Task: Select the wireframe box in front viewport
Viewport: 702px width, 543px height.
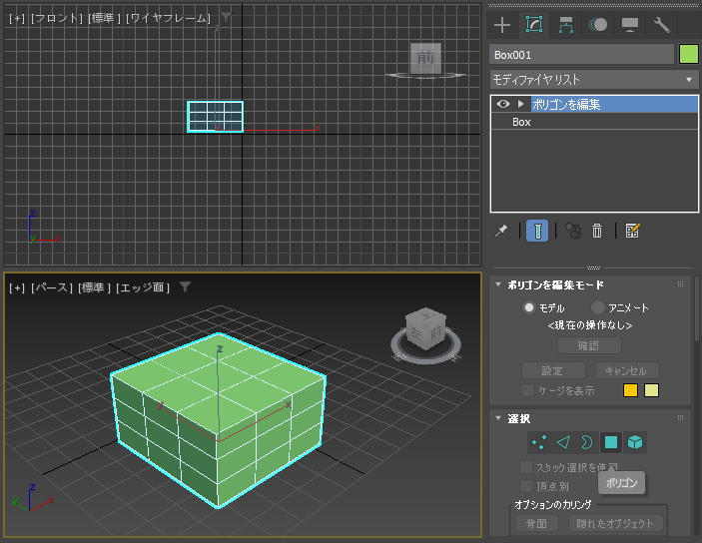Action: pyautogui.click(x=216, y=117)
